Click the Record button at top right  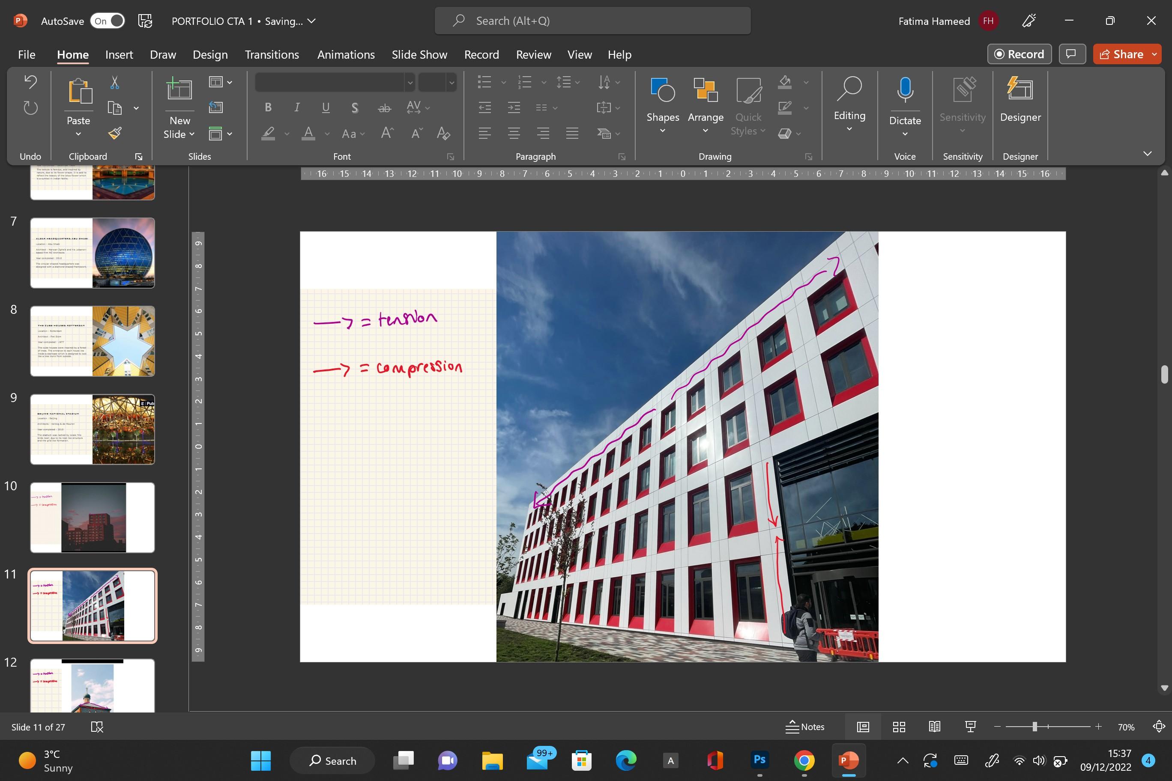point(1019,54)
